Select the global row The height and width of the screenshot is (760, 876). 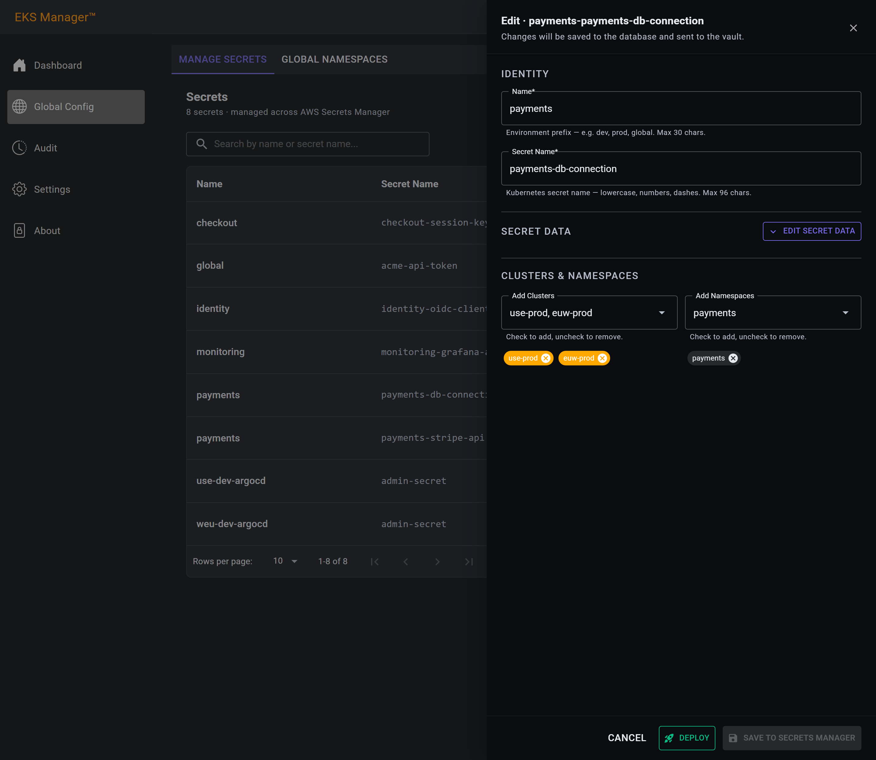click(336, 265)
